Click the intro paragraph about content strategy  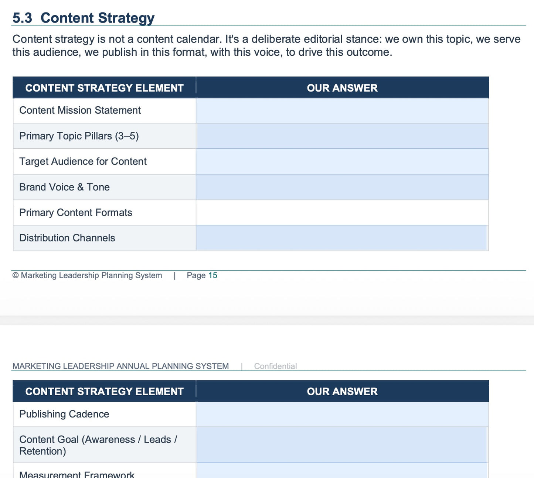pyautogui.click(x=266, y=45)
